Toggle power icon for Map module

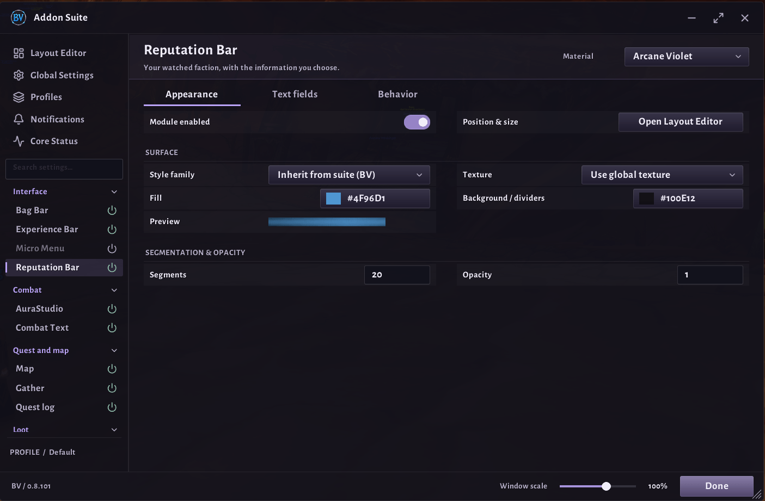112,369
